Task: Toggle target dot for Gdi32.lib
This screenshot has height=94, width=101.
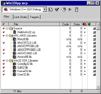Action: pyautogui.click(x=85, y=68)
